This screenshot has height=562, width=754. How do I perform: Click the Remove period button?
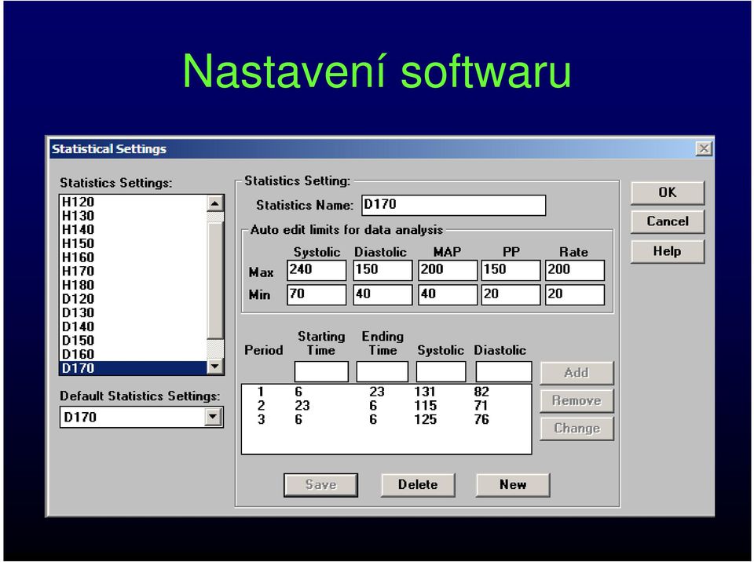pos(576,400)
